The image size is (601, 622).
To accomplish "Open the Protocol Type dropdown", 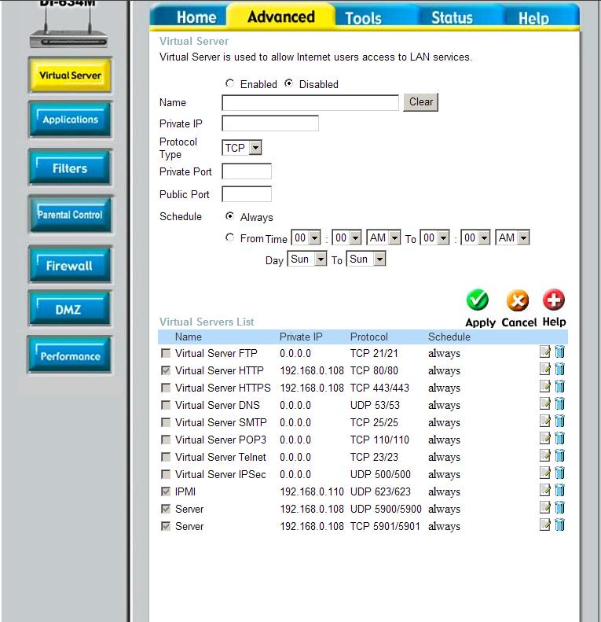I will click(243, 148).
